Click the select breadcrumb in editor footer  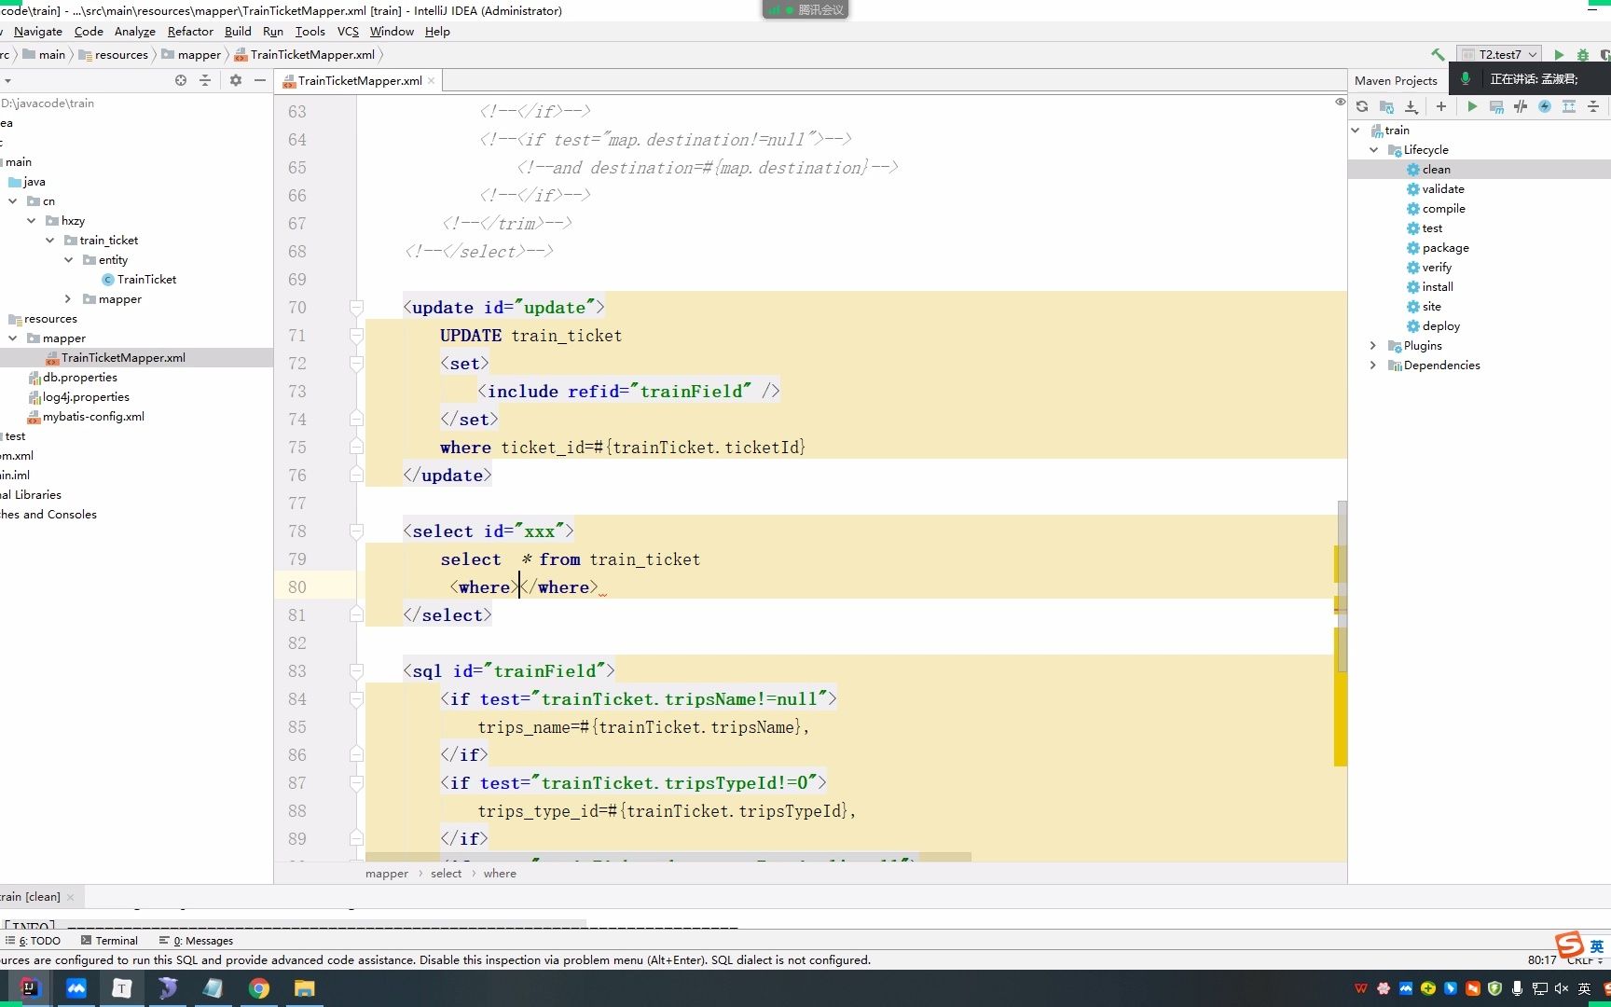[x=446, y=874]
